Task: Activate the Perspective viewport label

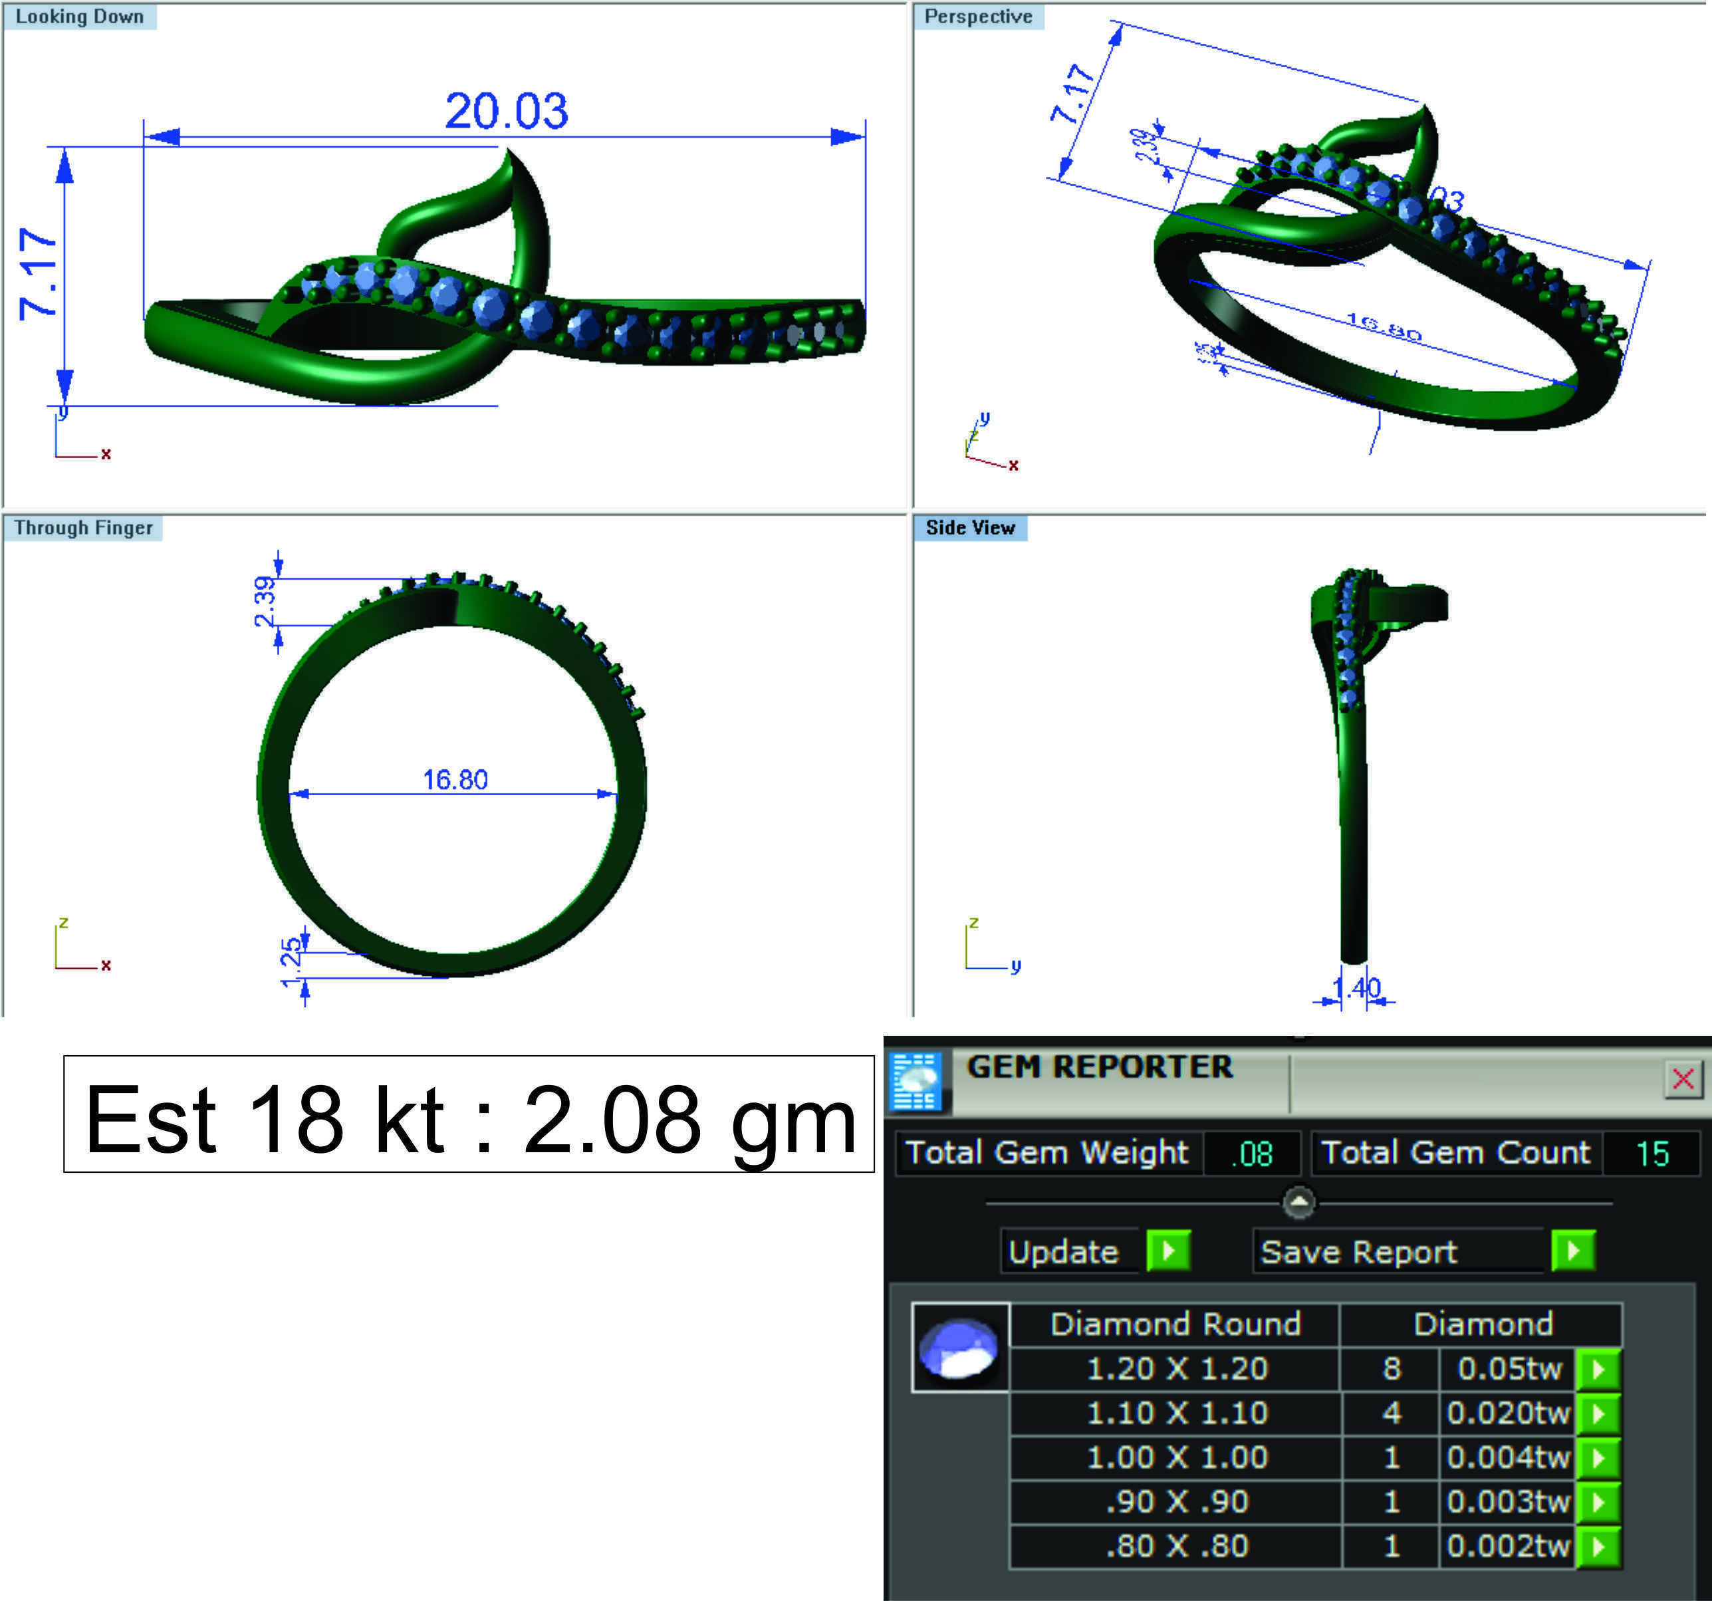Action: tap(978, 17)
